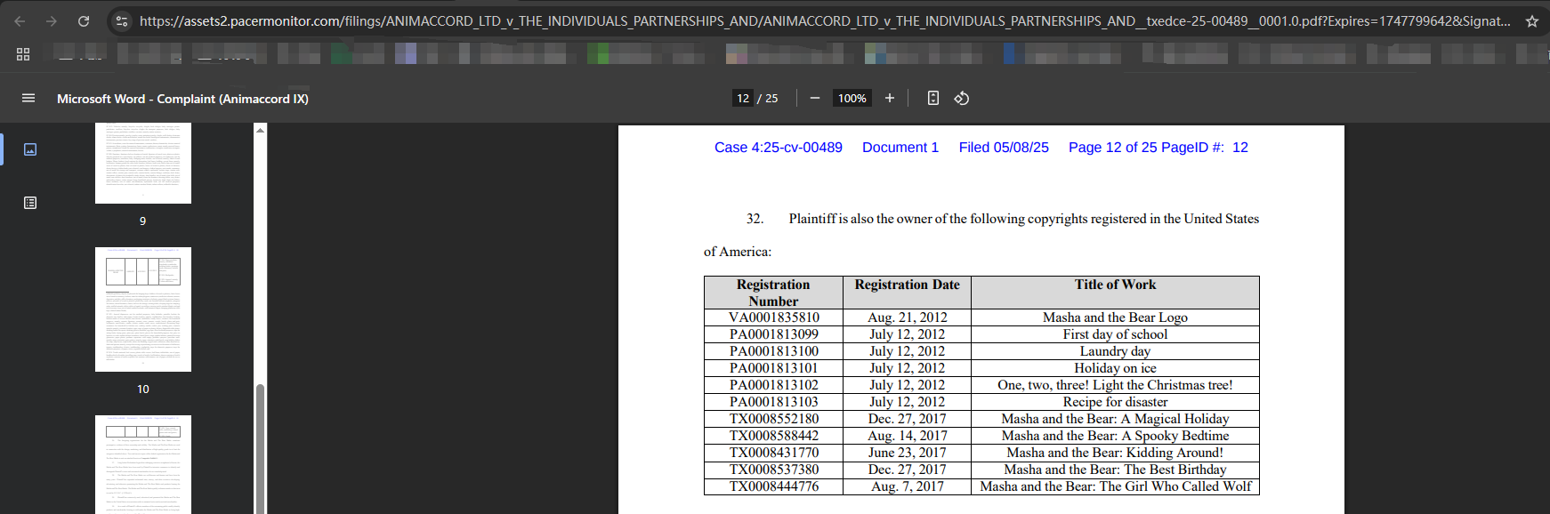The height and width of the screenshot is (514, 1550).
Task: Go back to the previous page
Action: [20, 21]
